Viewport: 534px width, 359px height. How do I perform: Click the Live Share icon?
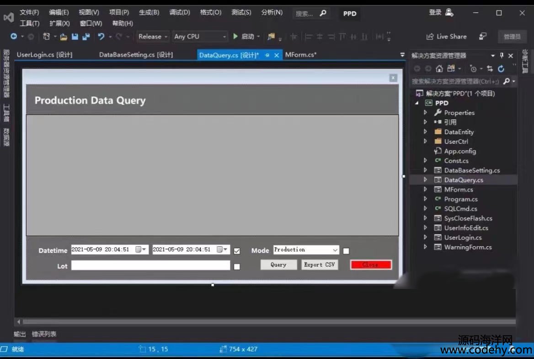[430, 37]
